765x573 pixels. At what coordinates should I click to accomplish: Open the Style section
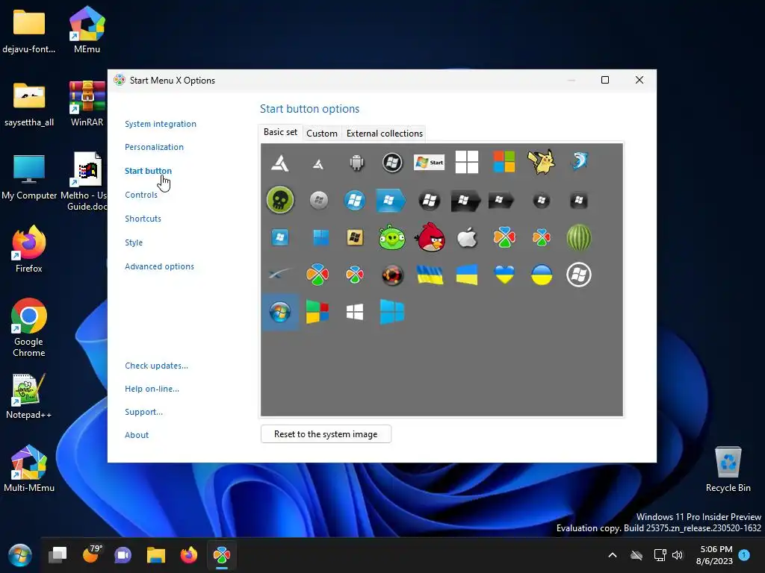coord(134,242)
